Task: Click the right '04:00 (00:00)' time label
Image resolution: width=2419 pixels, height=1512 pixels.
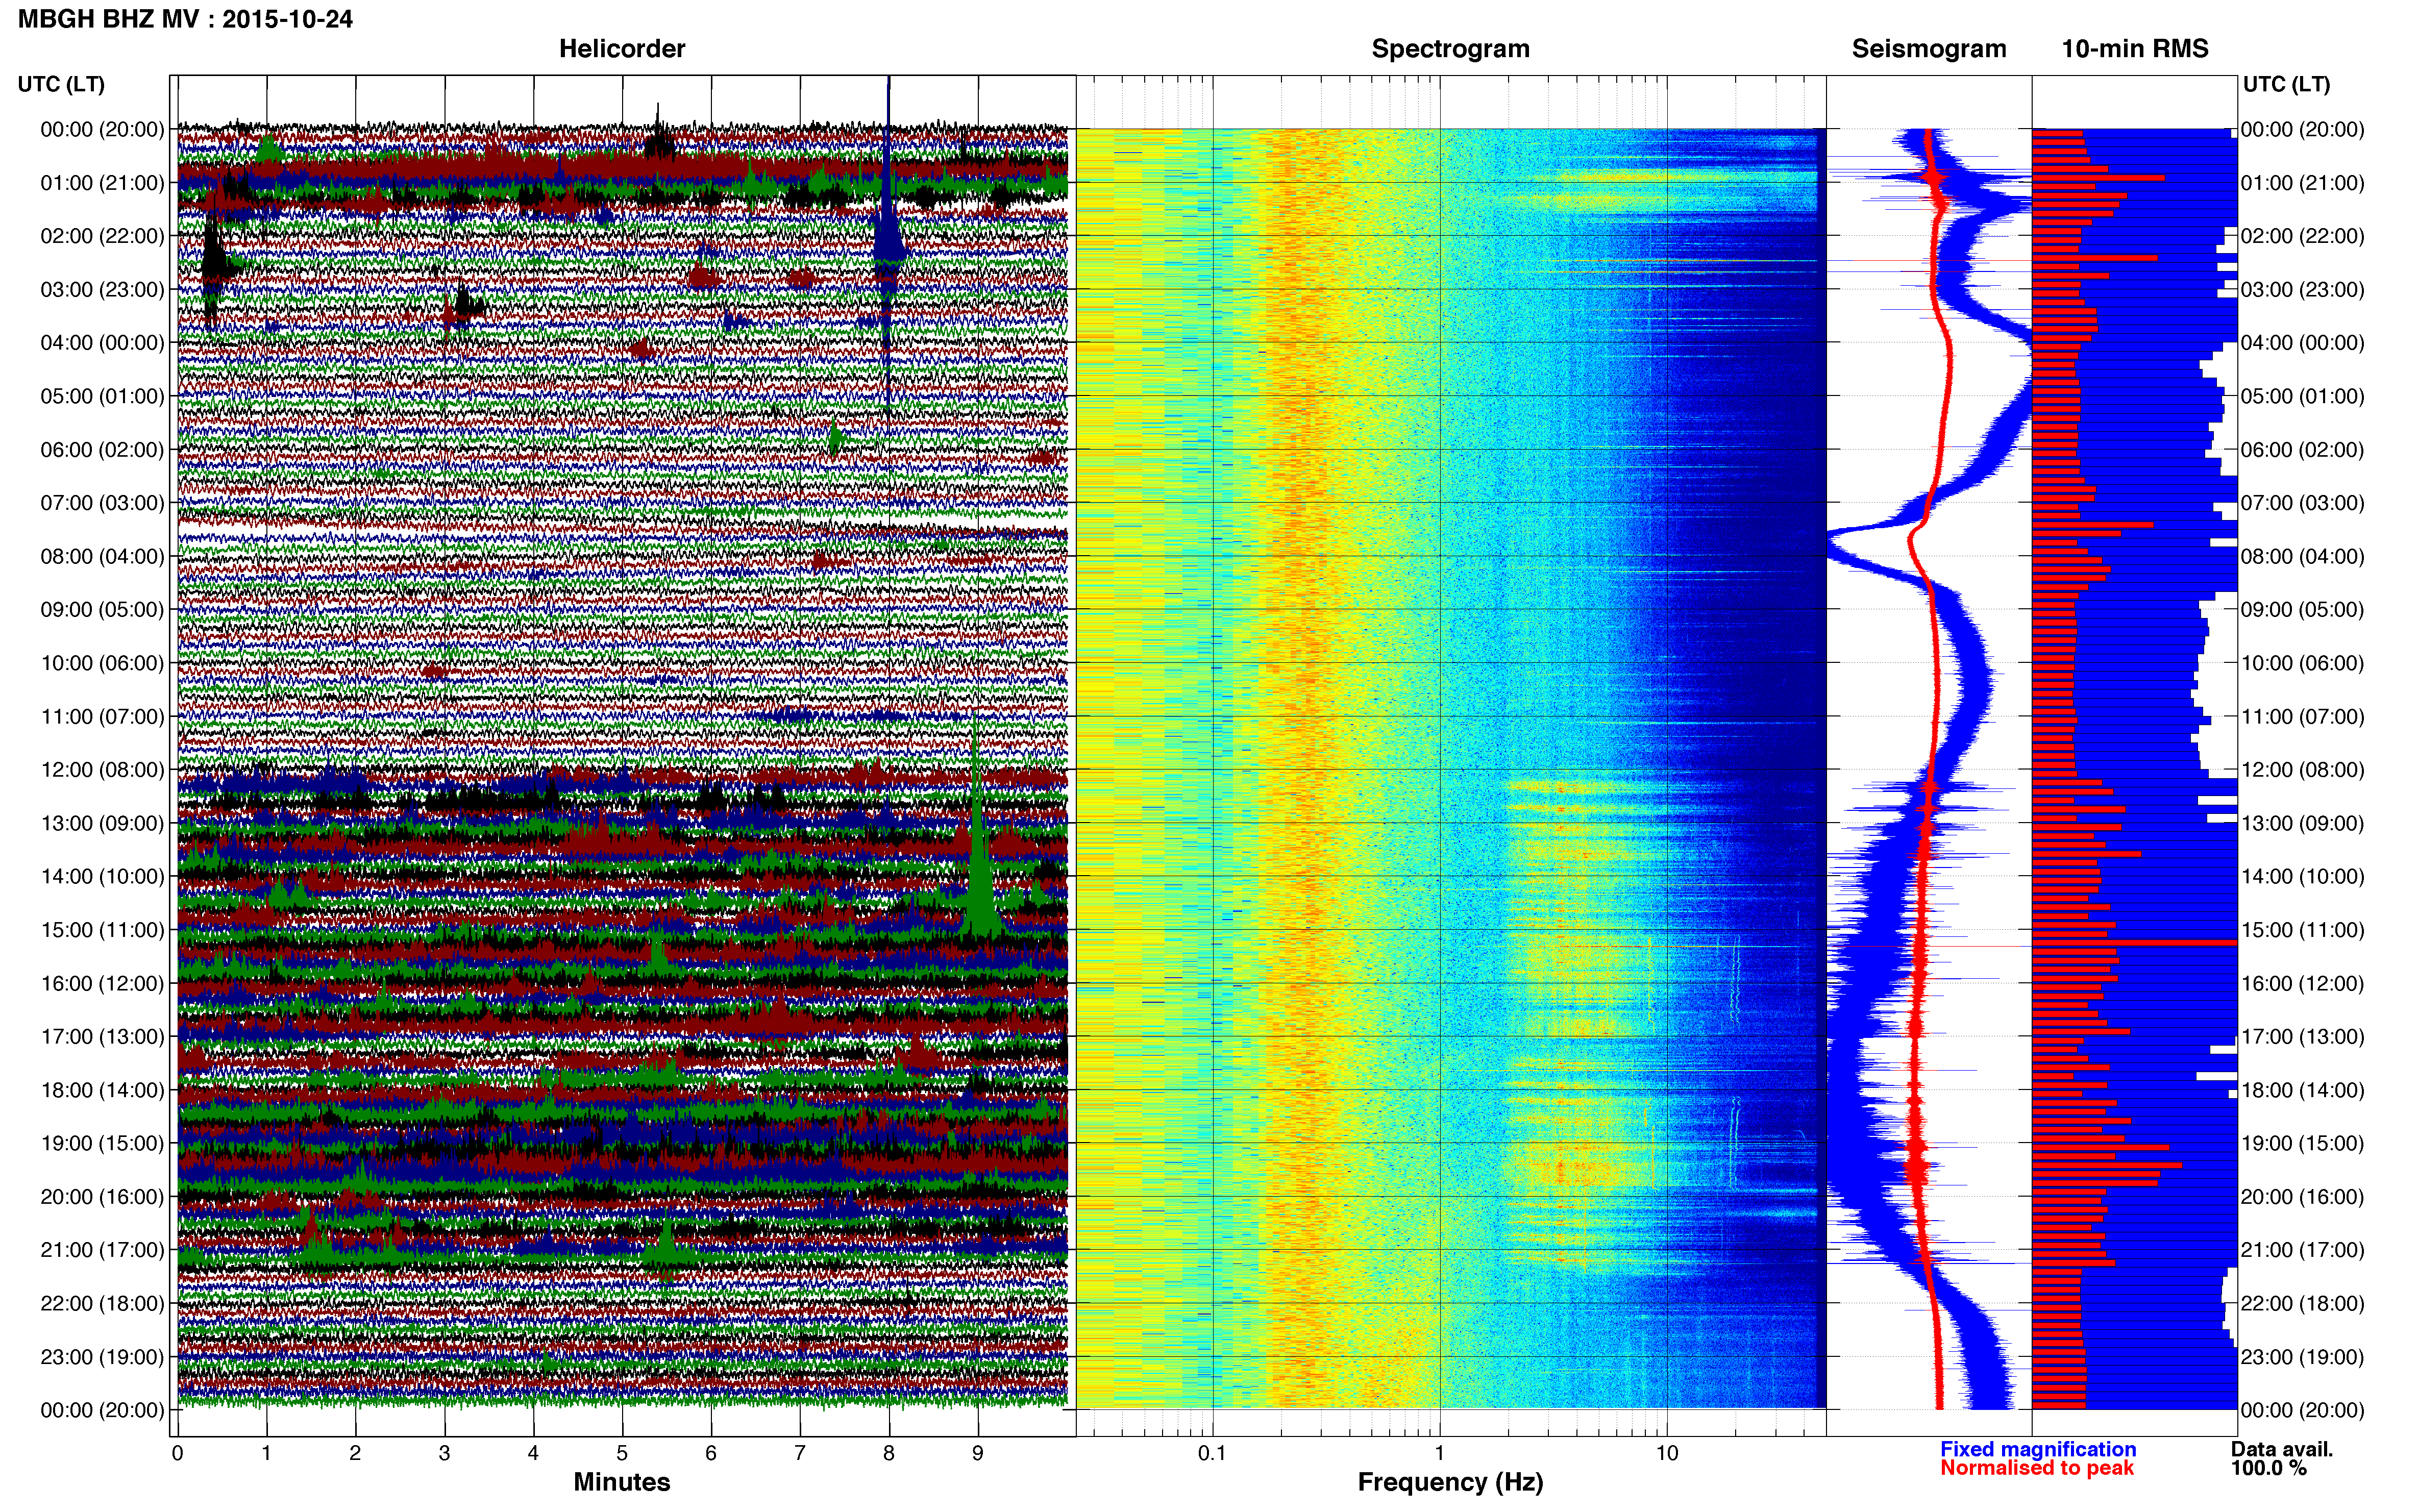Action: coord(2302,343)
